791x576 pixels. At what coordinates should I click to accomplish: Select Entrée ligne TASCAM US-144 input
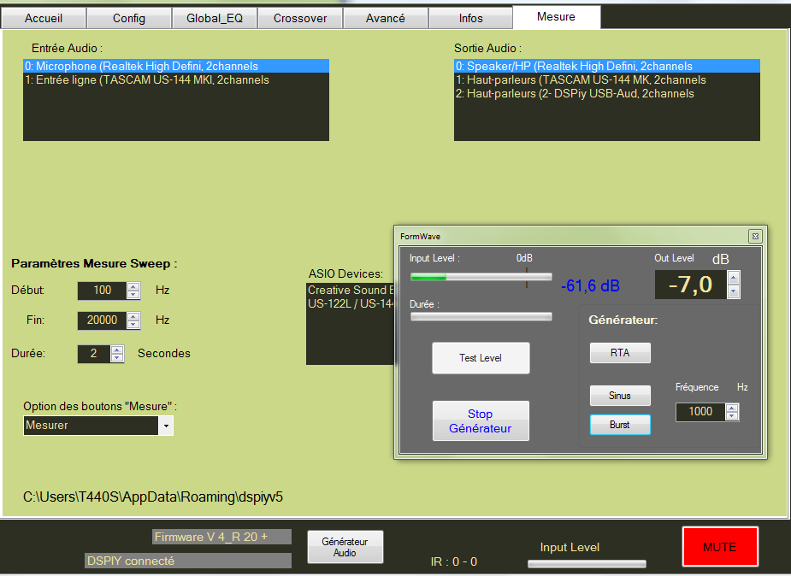point(147,80)
